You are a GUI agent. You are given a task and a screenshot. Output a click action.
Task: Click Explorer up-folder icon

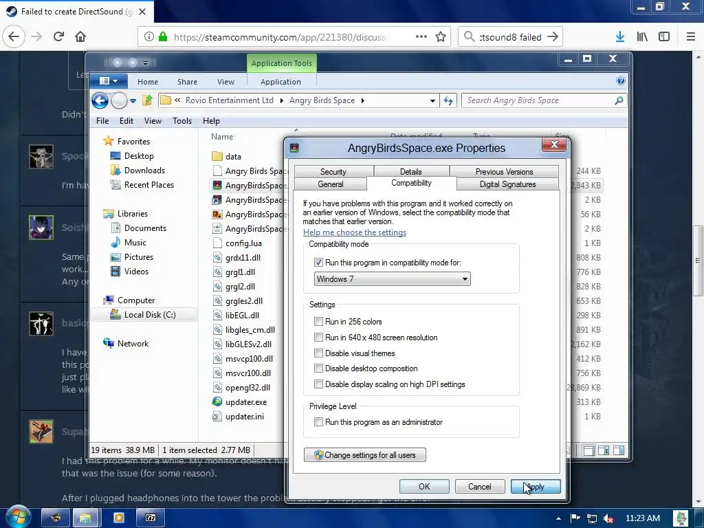tap(147, 100)
